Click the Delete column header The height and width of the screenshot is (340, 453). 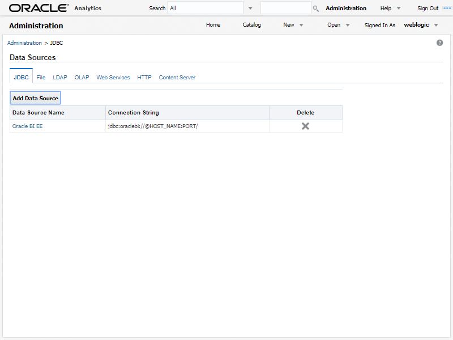305,112
